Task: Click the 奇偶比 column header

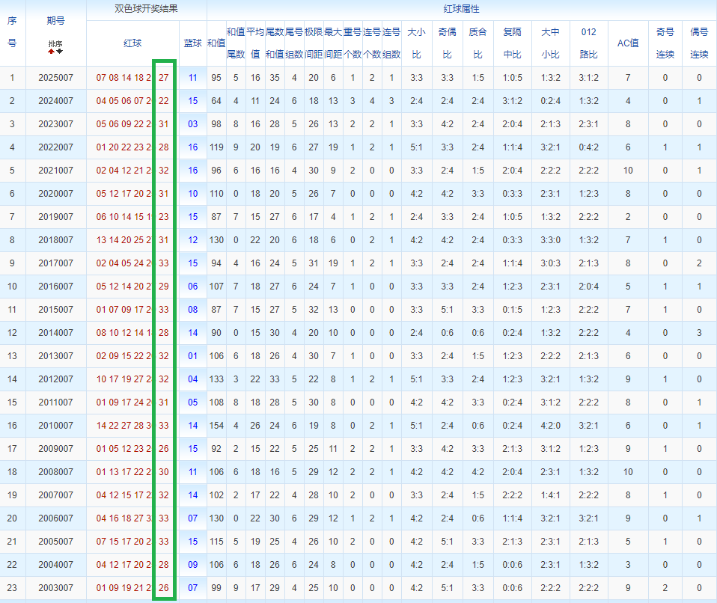Action: coord(447,43)
